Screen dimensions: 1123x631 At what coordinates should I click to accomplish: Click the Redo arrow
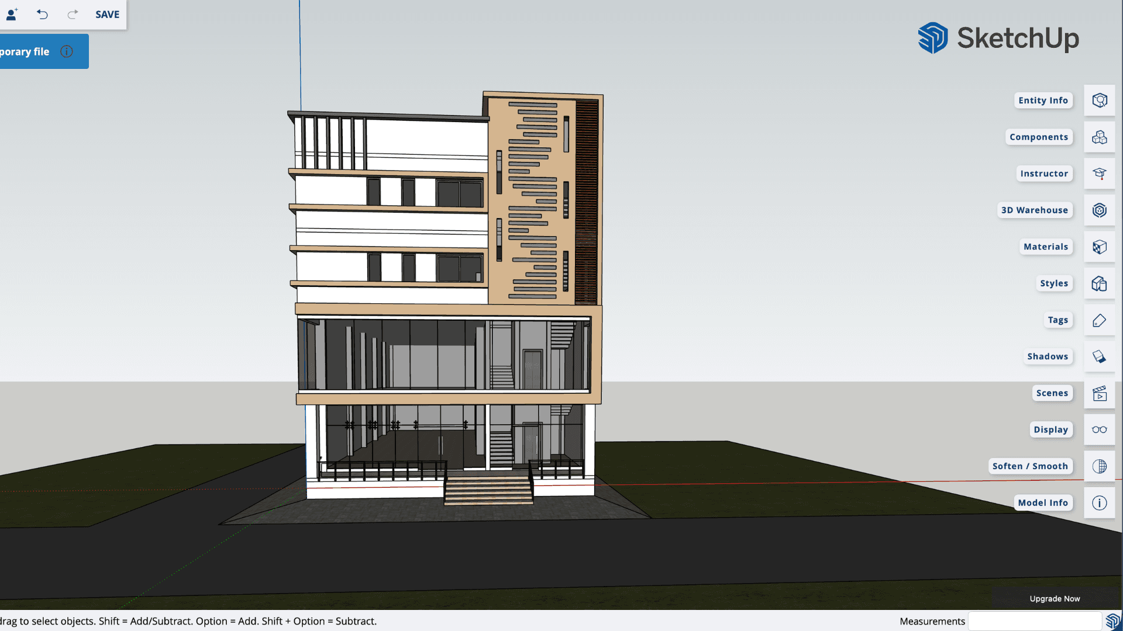pos(73,14)
